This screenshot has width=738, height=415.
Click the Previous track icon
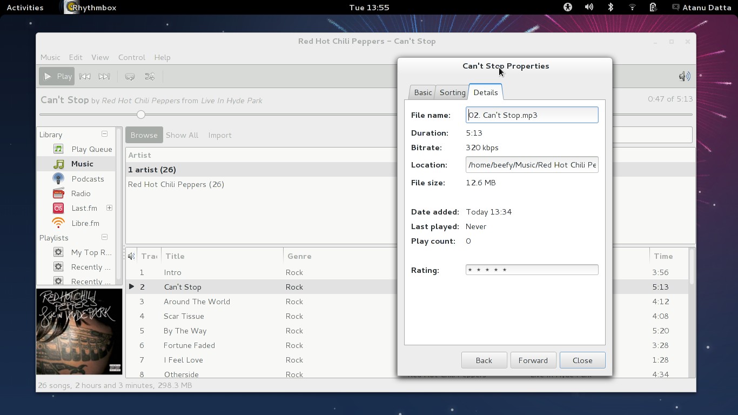click(85, 77)
